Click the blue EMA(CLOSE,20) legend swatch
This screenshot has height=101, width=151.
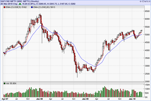32,7
